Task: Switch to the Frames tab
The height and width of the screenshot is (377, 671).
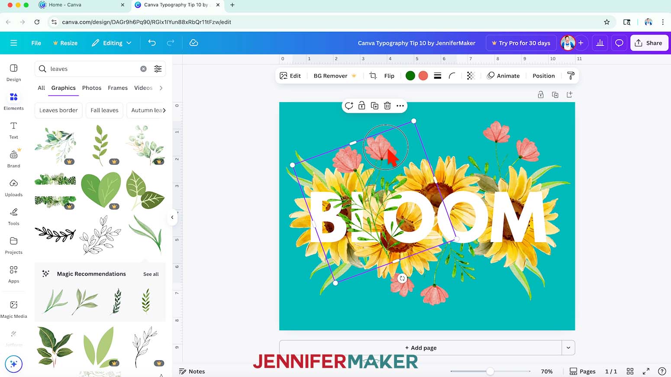Action: [118, 88]
